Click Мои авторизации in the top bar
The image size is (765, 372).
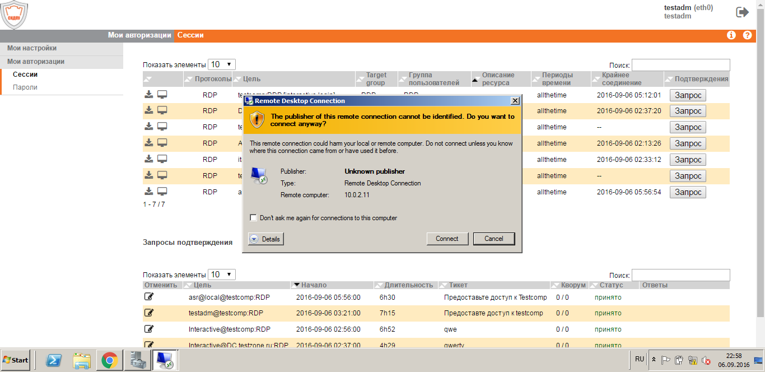coord(139,35)
